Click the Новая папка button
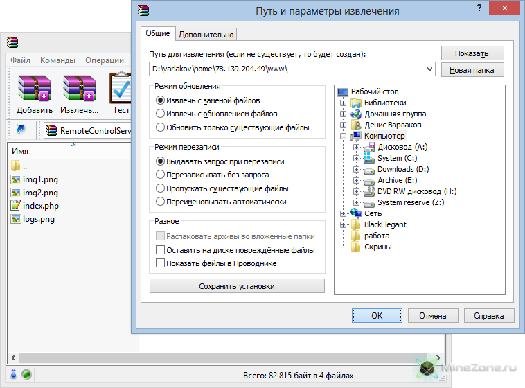525x388 pixels. click(472, 70)
